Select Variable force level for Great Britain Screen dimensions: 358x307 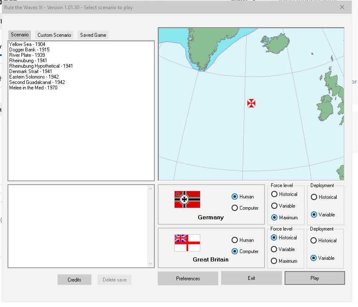[282, 249]
